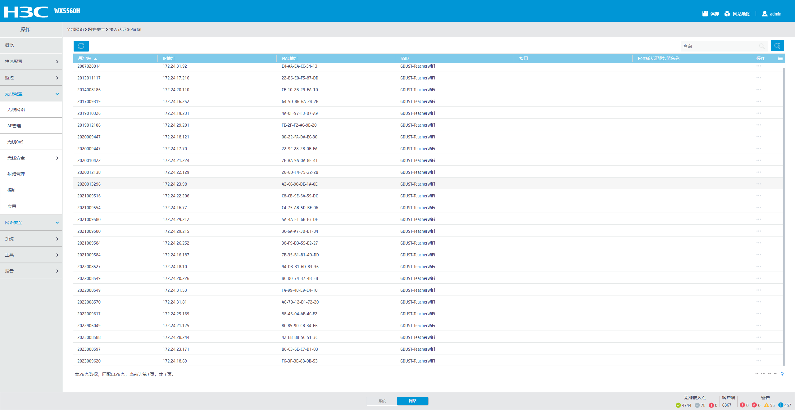
Task: Click blue info alerts icon showing 457
Action: [781, 405]
